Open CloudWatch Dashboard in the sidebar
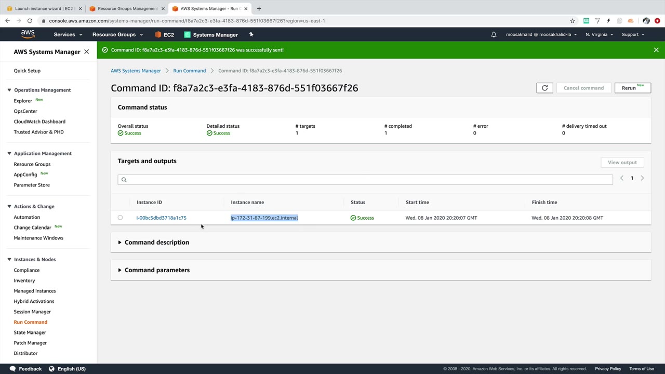Viewport: 665px width, 374px height. pos(39,122)
